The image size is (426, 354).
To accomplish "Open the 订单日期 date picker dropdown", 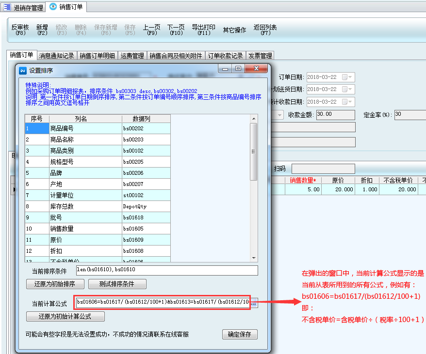I will [351, 77].
